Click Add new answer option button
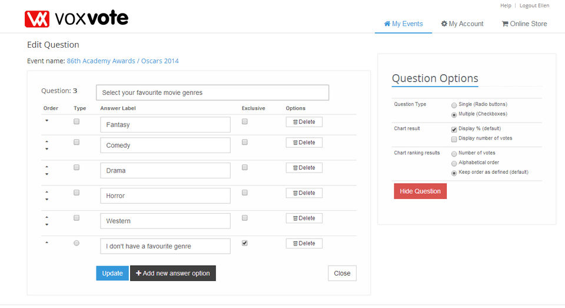Screen dimensions: 565x308 click(172, 273)
